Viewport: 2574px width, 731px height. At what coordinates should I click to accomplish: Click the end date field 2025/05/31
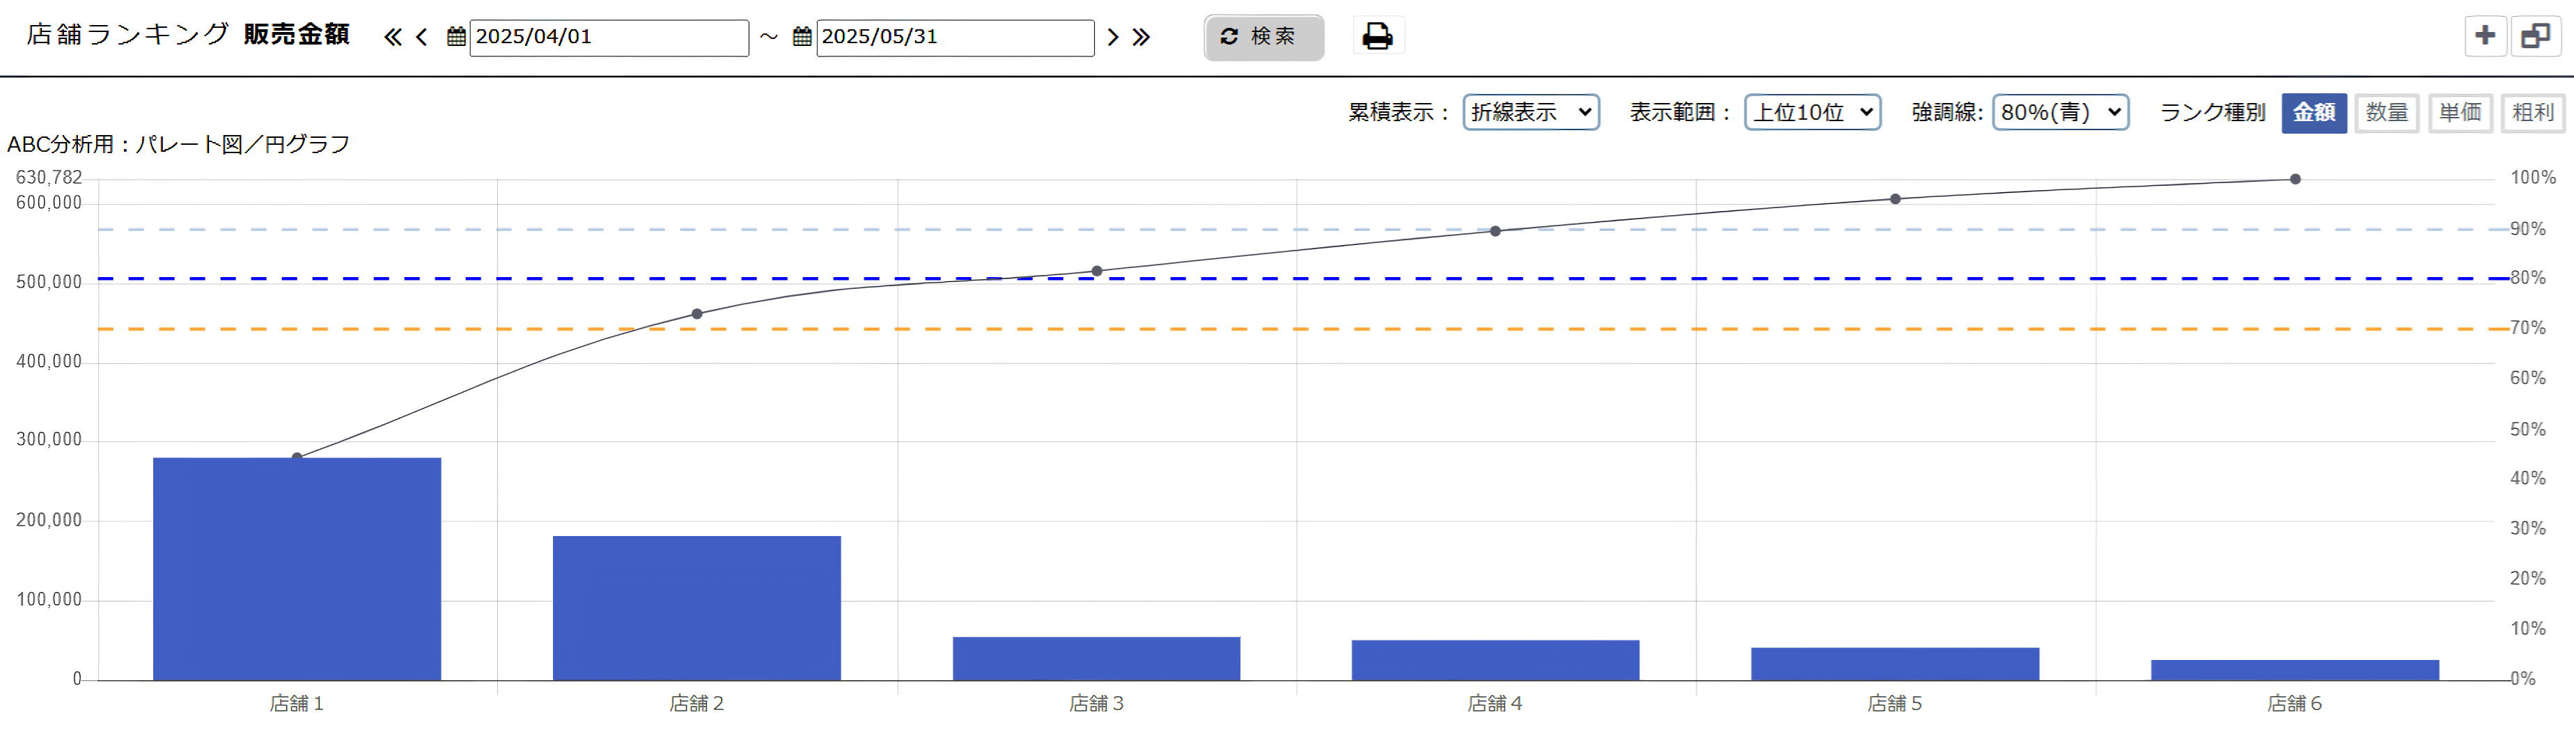click(x=954, y=38)
